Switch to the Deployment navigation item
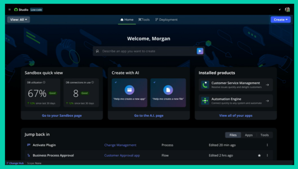 pos(166,20)
